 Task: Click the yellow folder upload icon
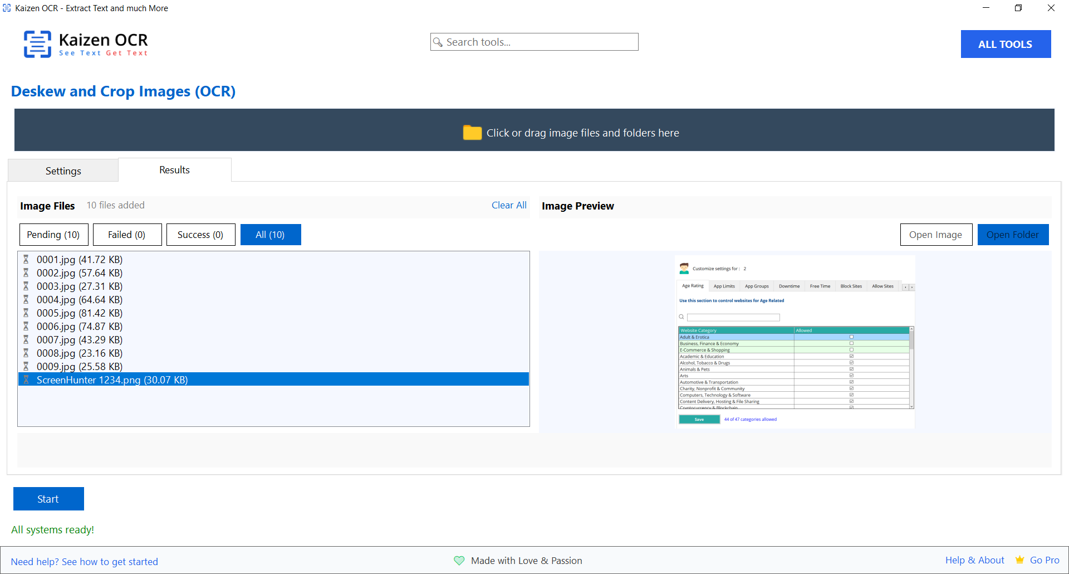[x=472, y=133]
